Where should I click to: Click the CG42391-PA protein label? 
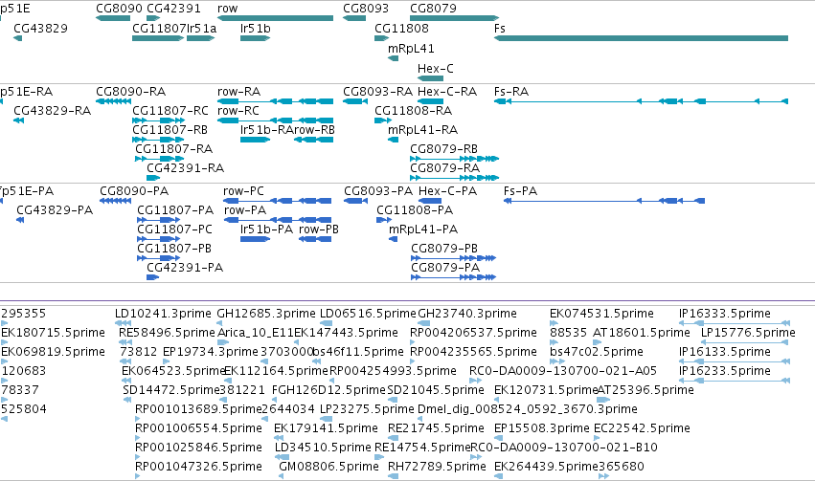pyautogui.click(x=185, y=268)
